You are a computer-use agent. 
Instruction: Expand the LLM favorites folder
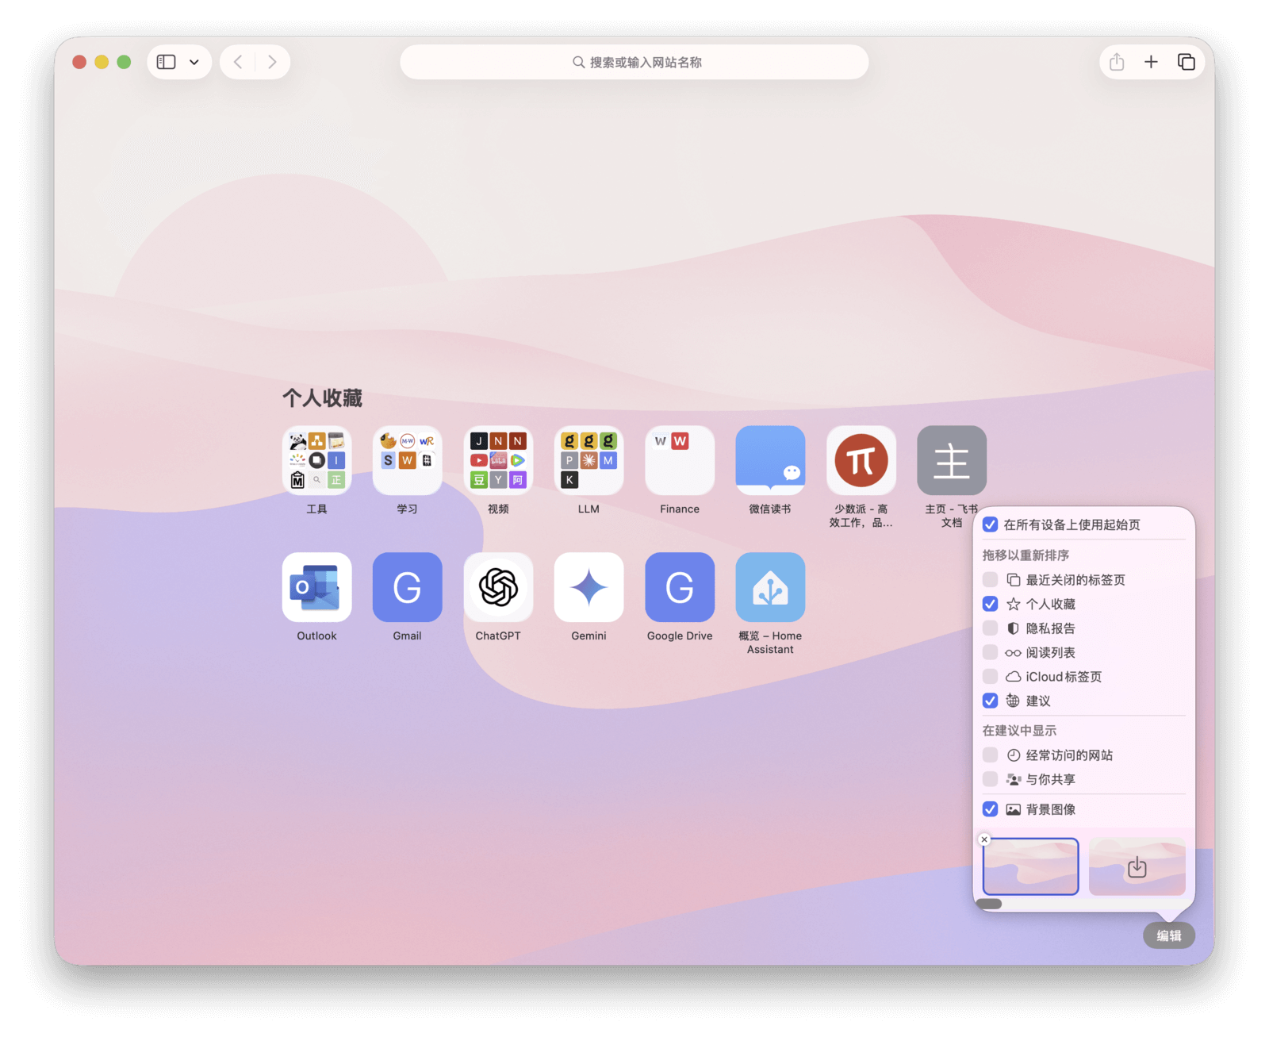point(588,460)
